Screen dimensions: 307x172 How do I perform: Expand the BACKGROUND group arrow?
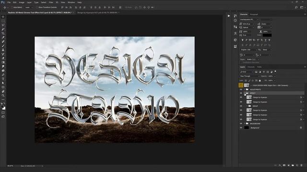(x=245, y=124)
